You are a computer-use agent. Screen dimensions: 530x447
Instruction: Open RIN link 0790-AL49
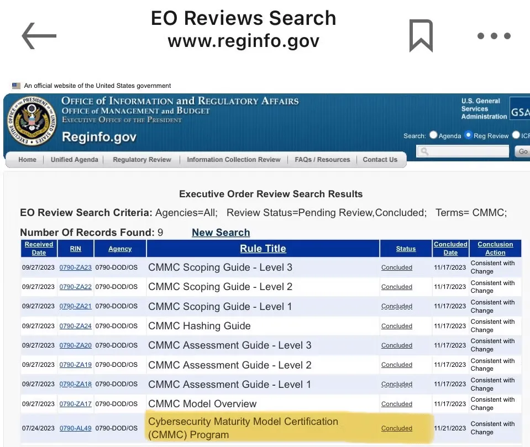click(75, 428)
